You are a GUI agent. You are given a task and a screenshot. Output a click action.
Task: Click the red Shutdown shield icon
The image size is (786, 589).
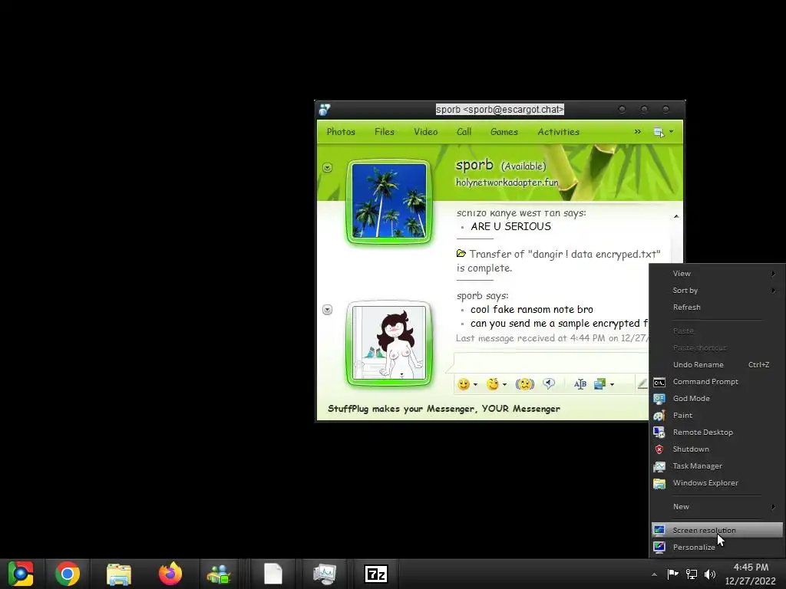click(x=659, y=449)
